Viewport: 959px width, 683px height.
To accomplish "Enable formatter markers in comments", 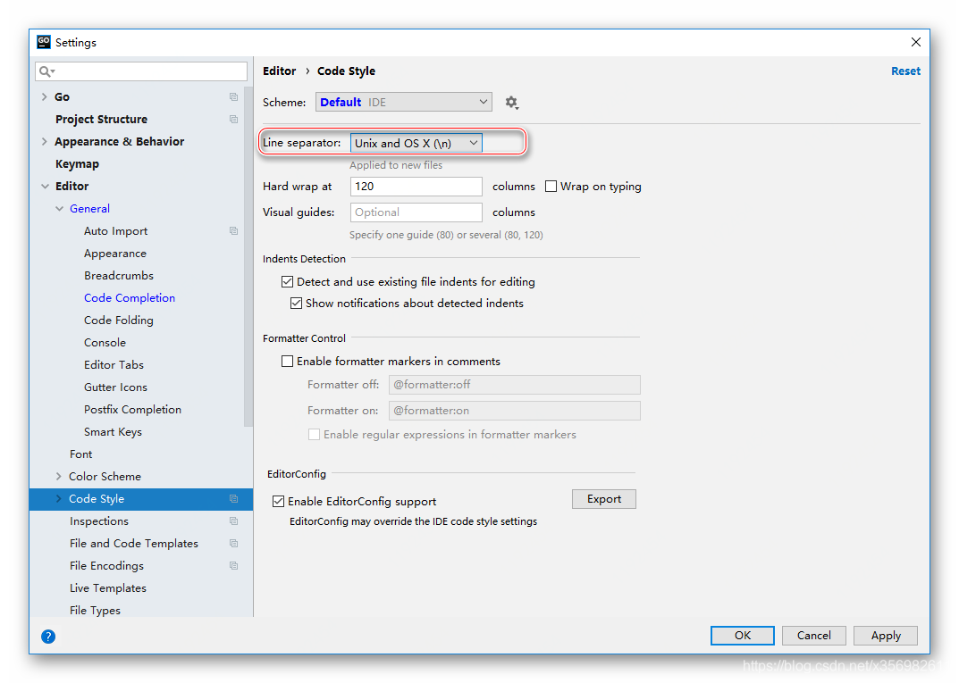I will click(287, 361).
